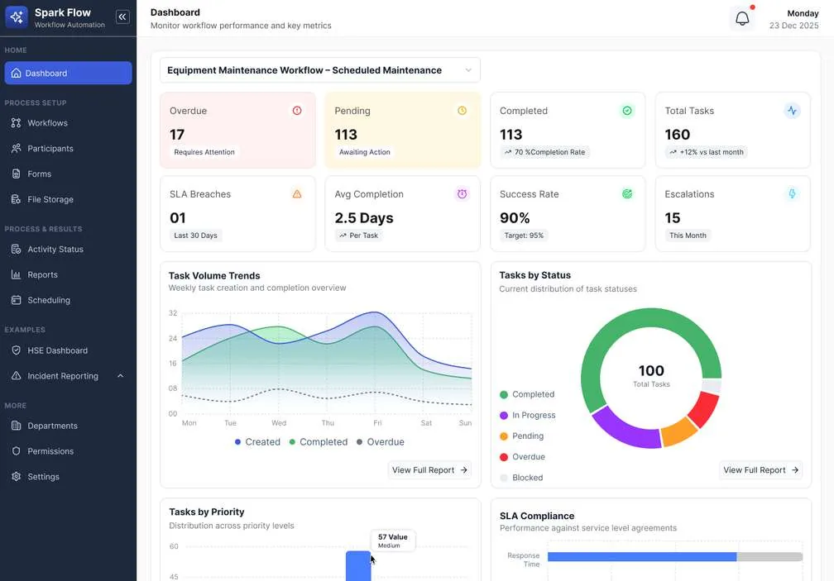Toggle the Created series in chart legend

click(x=257, y=442)
